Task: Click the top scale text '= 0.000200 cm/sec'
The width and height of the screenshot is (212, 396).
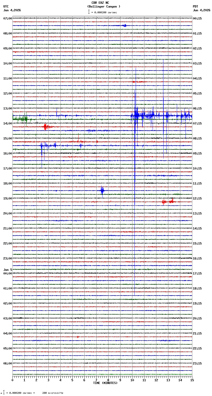Action: [x=104, y=12]
